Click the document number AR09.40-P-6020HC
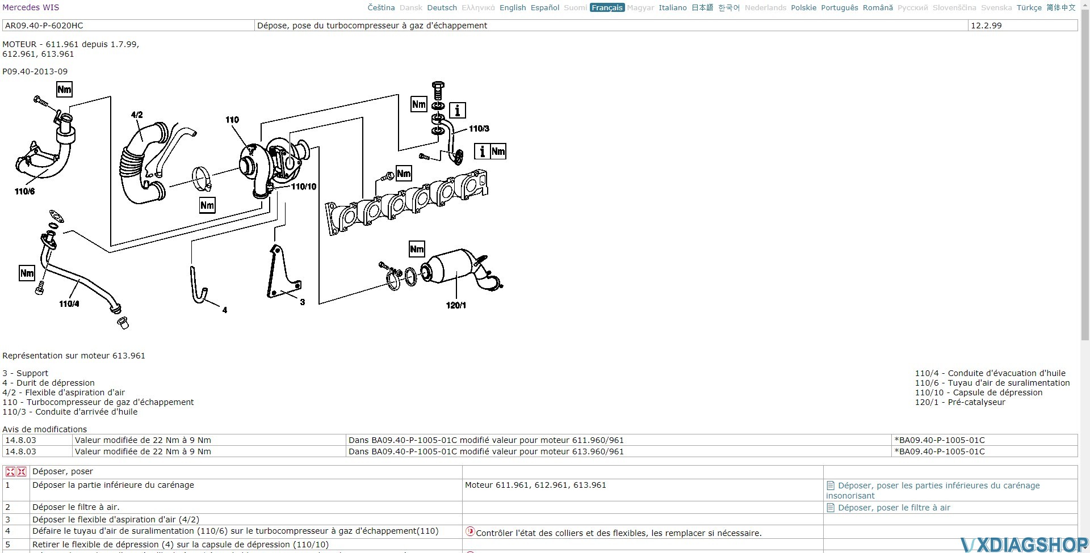The image size is (1090, 553). (44, 26)
